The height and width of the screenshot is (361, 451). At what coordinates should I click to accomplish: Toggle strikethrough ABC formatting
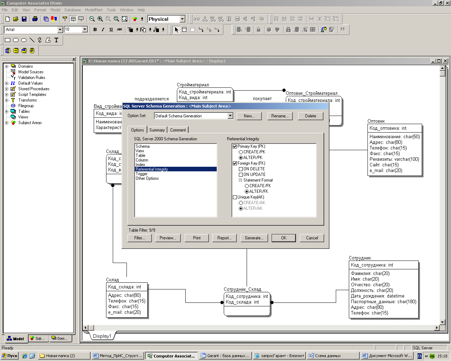click(x=119, y=30)
